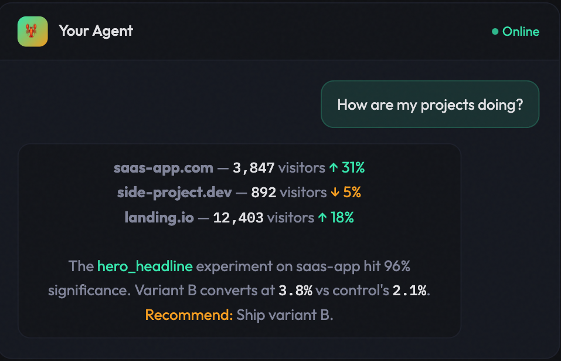This screenshot has height=361, width=561.
Task: Click the saas-app.com project name
Action: [163, 167]
